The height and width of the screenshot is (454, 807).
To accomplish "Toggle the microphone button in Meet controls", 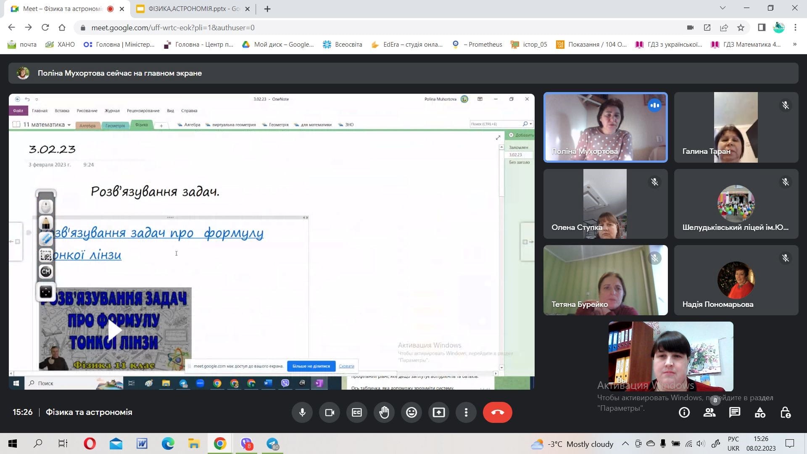I will (302, 412).
